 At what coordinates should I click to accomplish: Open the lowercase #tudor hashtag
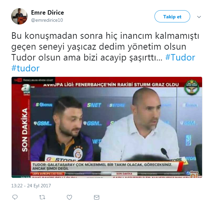point(26,68)
